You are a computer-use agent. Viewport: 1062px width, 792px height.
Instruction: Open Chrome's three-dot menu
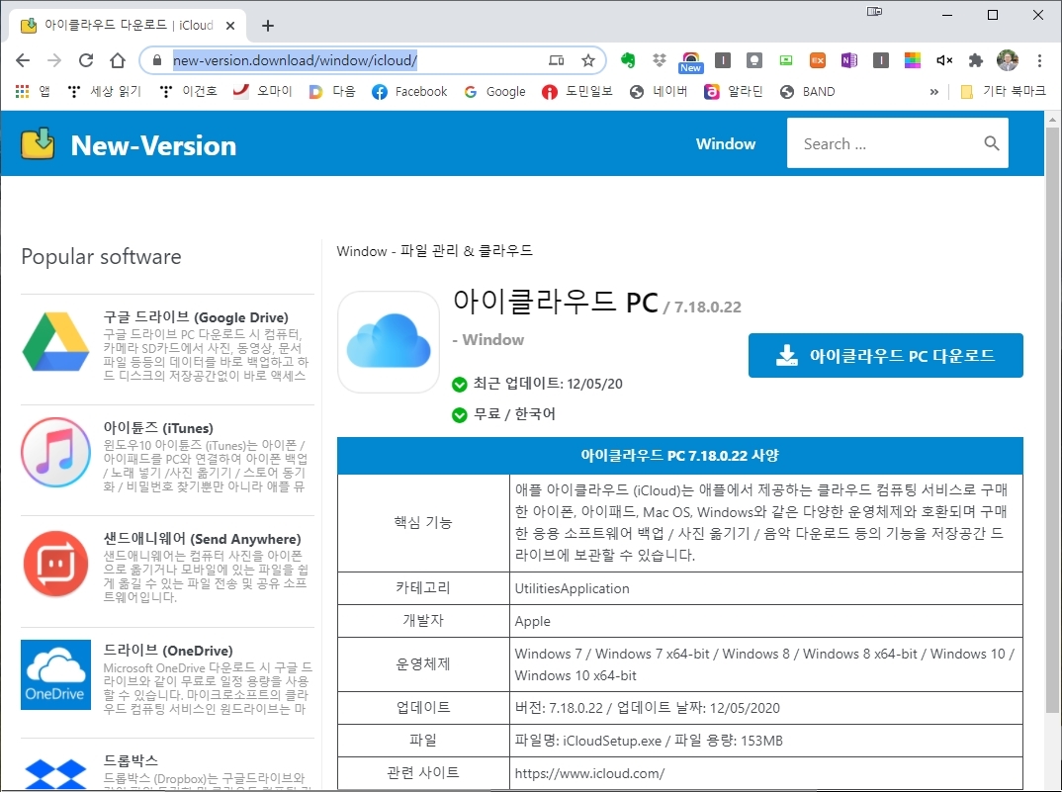tap(1039, 60)
